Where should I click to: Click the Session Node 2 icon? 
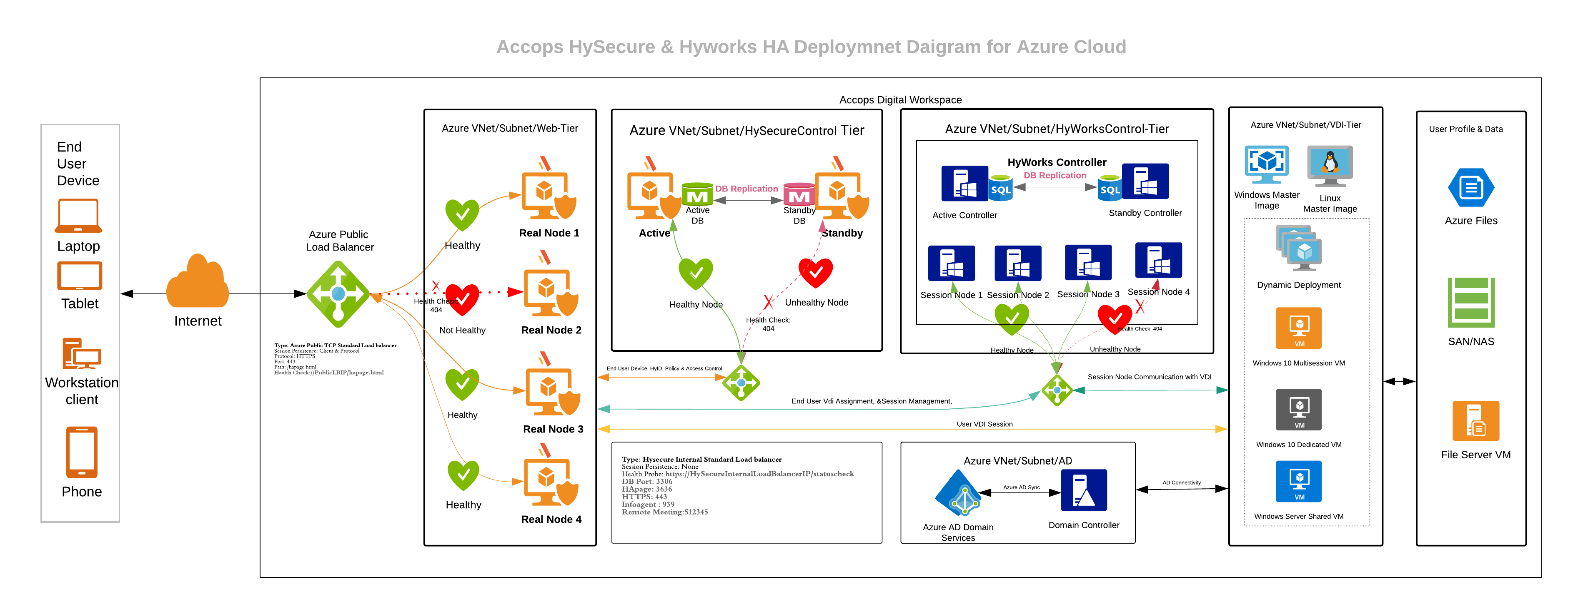tap(1018, 263)
